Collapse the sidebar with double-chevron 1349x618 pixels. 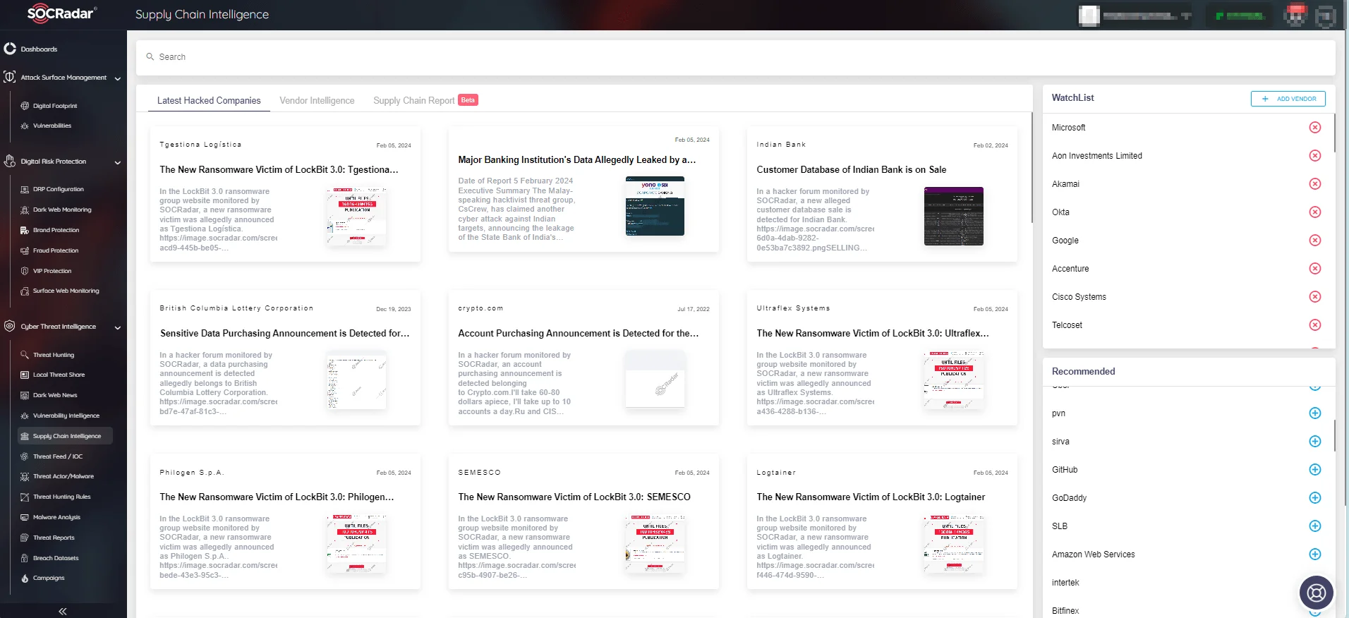[63, 612]
